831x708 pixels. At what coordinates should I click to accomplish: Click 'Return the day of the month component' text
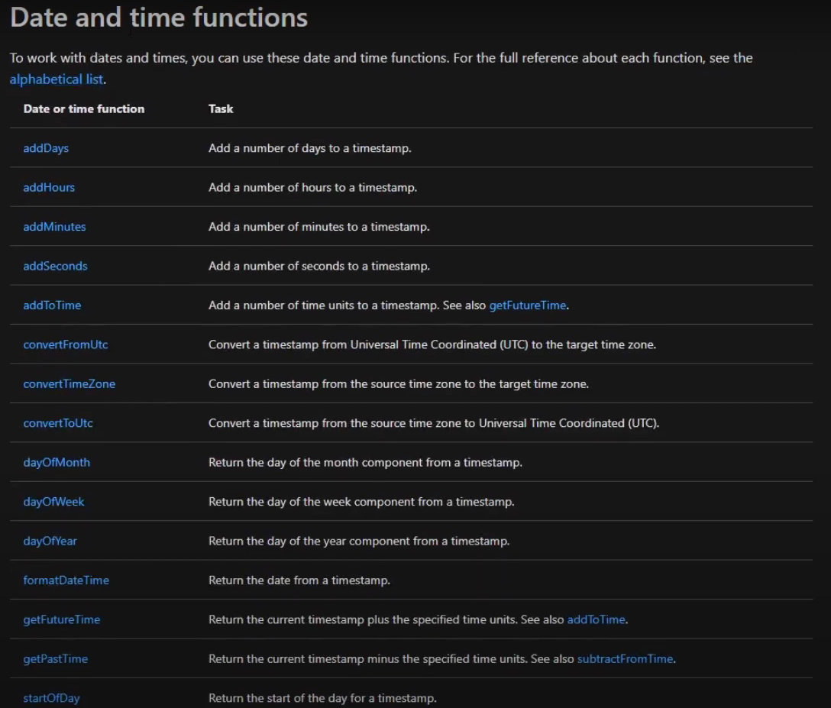point(315,463)
